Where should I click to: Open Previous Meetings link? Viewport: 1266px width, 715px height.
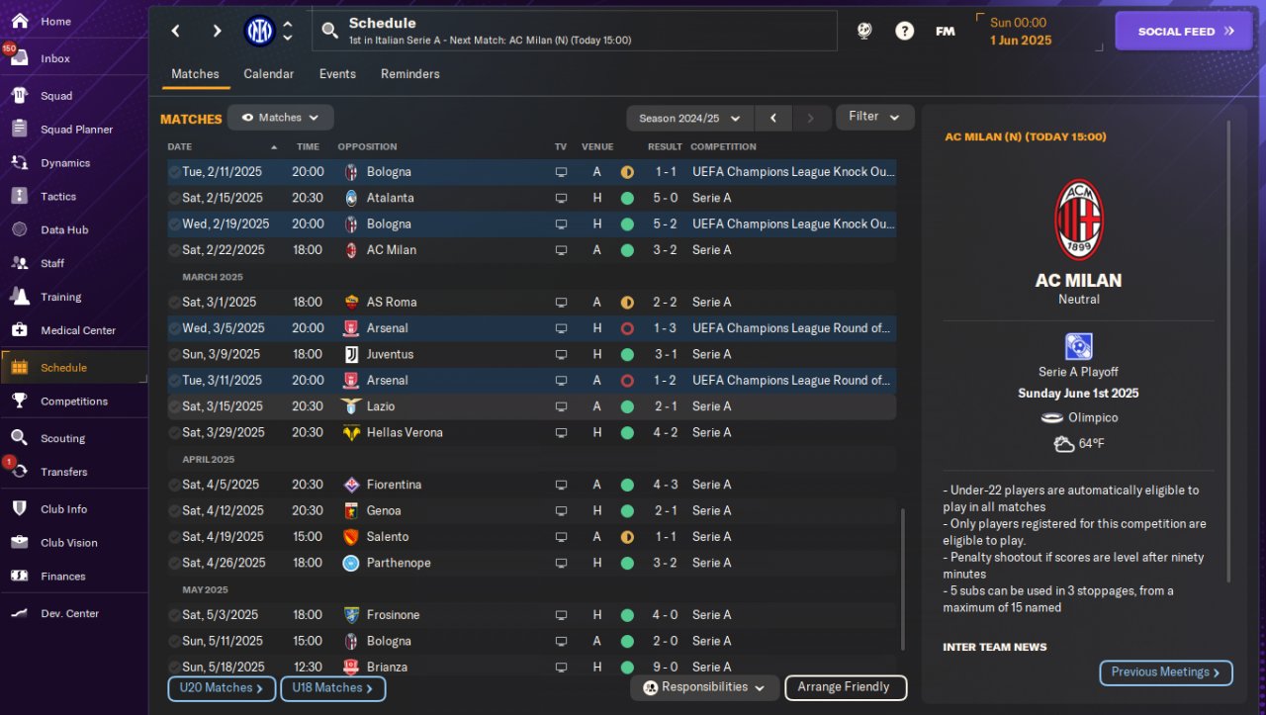click(1165, 672)
